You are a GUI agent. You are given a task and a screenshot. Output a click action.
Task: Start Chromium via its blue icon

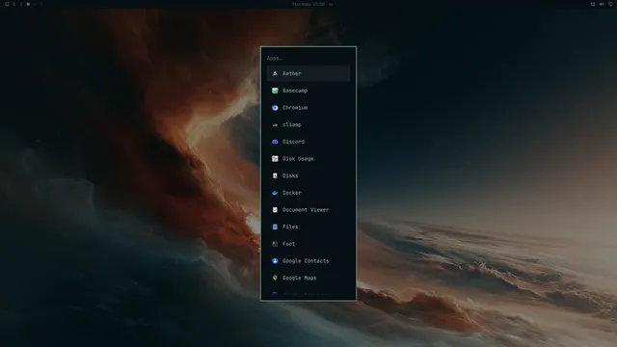point(275,108)
